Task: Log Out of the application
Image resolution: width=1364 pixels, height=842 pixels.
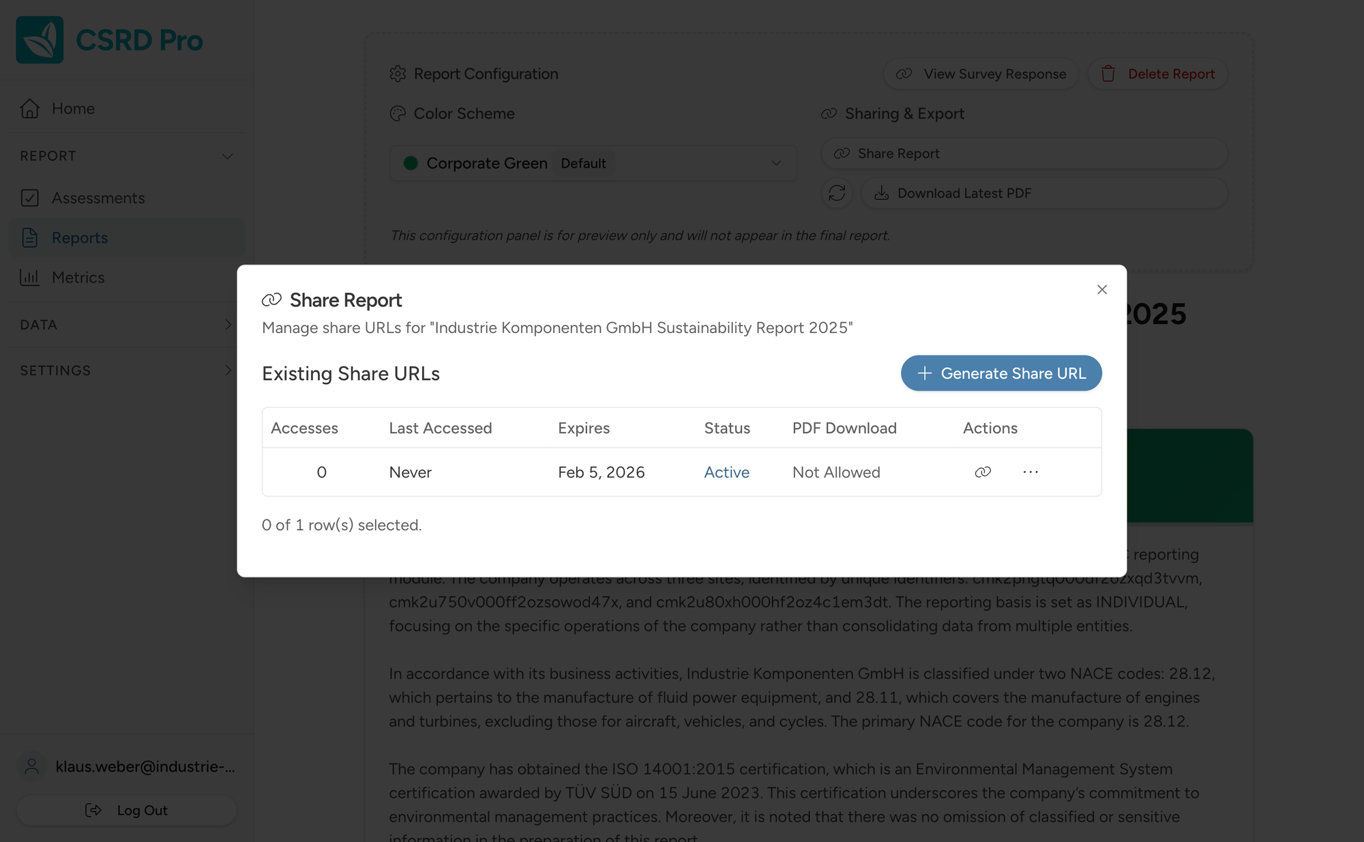Action: (126, 810)
